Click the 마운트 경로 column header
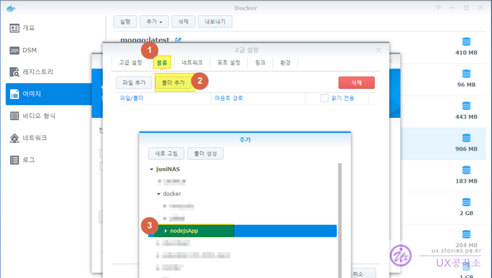492x278 pixels. pos(229,98)
